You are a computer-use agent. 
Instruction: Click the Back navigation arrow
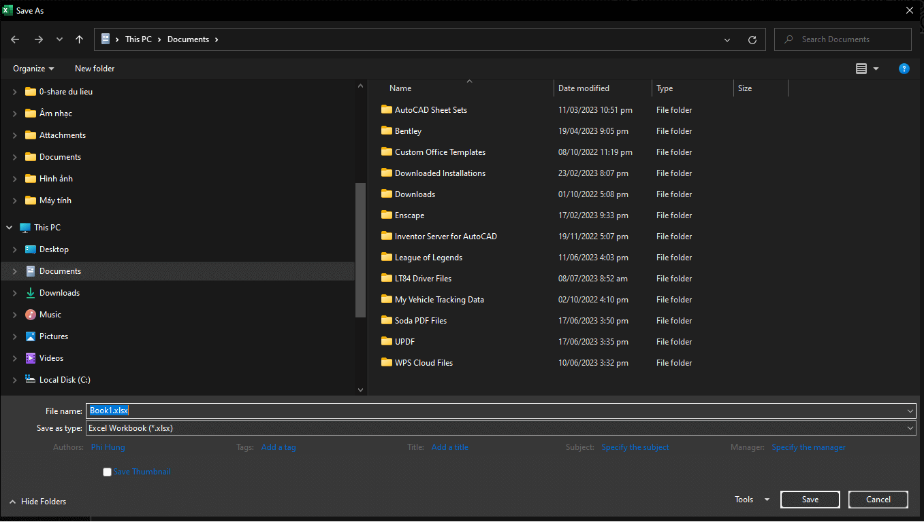coord(15,39)
